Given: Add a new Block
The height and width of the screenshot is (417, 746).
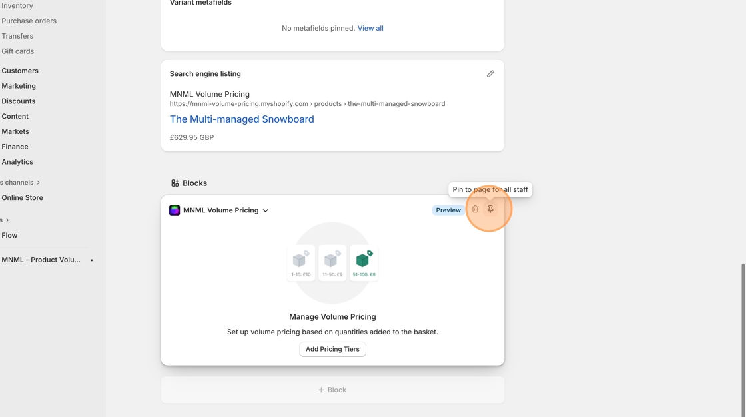Looking at the screenshot, I should tap(332, 390).
